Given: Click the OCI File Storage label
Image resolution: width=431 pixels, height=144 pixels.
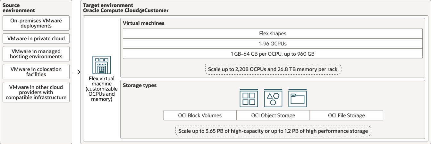Looking at the screenshot, I should (346, 116).
